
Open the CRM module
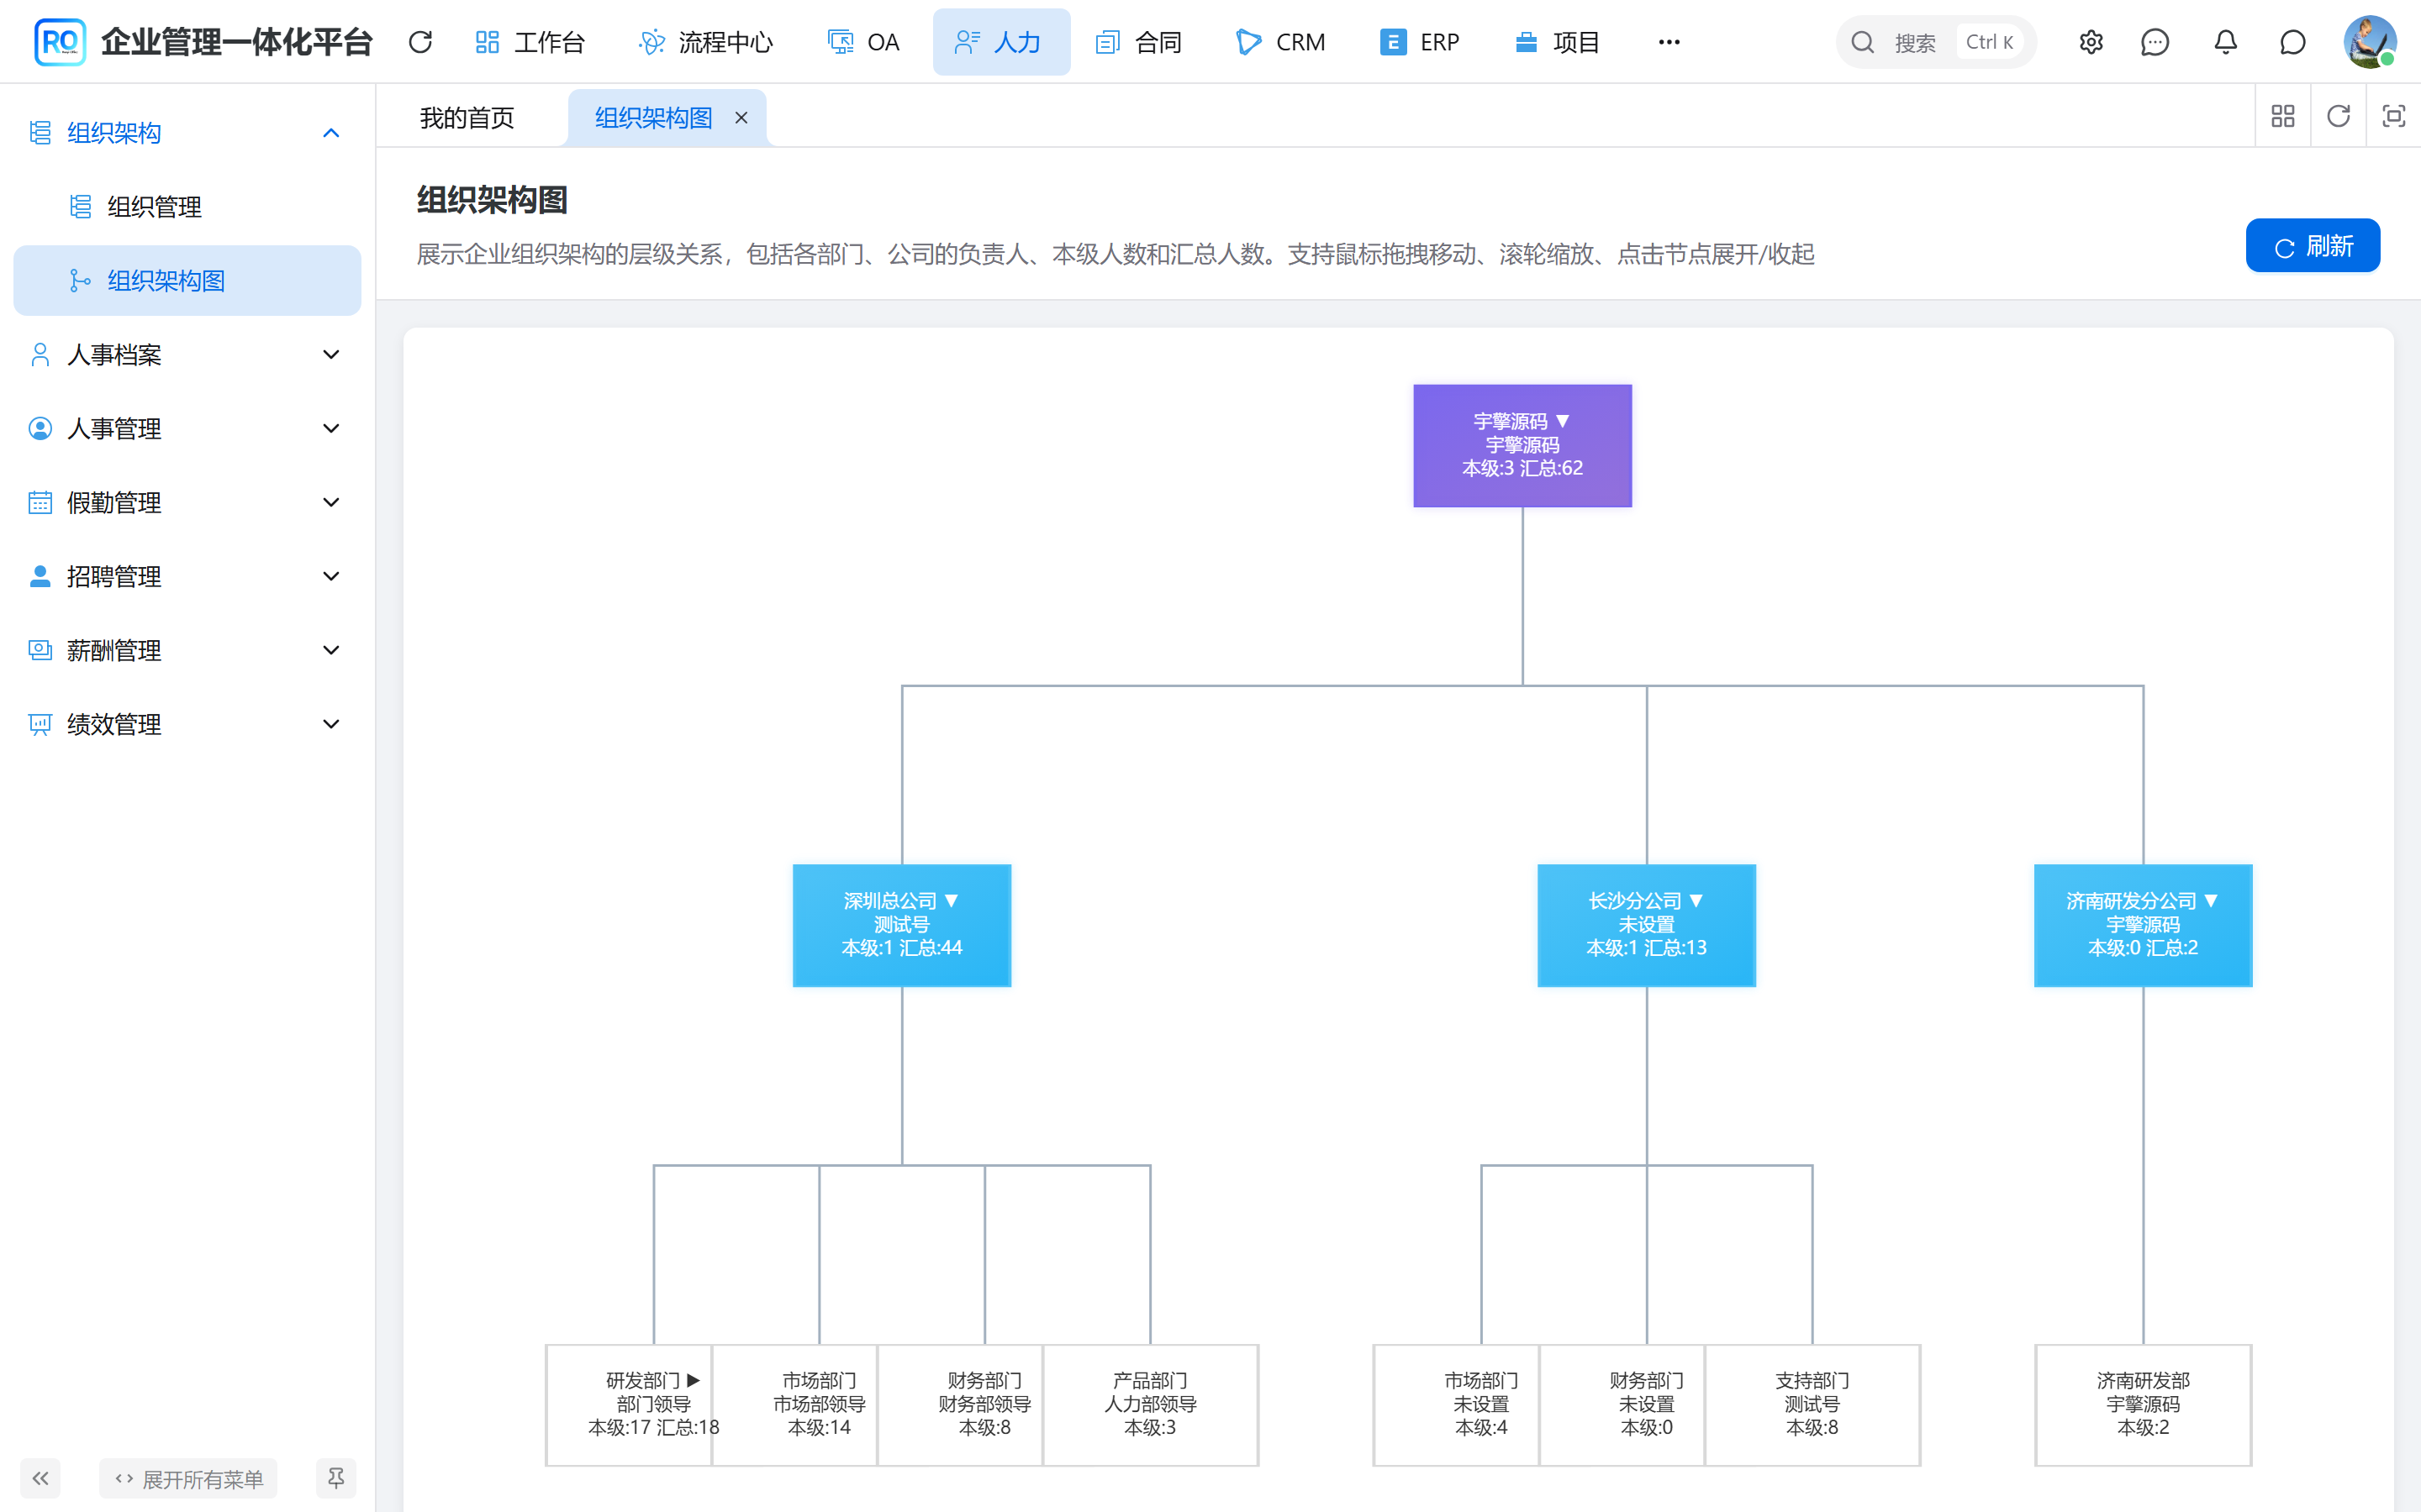(x=1280, y=42)
